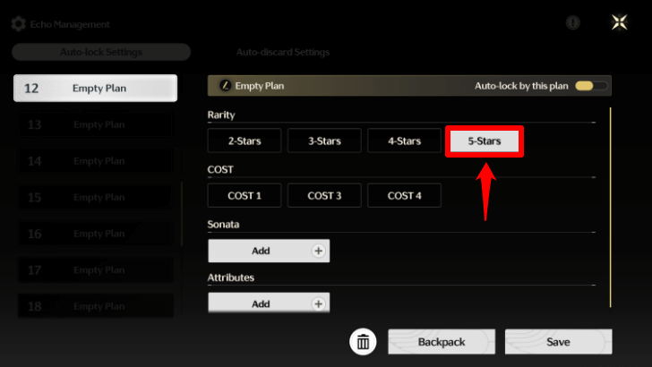Select the 2-Stars rarity filter

point(244,141)
